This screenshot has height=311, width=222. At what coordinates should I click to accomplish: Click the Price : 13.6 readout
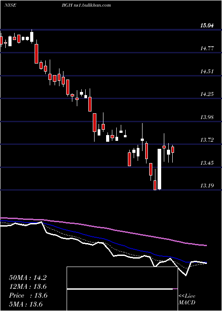click(28, 295)
